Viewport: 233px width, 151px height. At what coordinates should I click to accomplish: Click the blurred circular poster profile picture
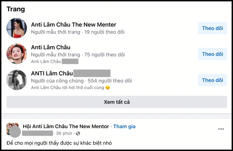(x=15, y=132)
